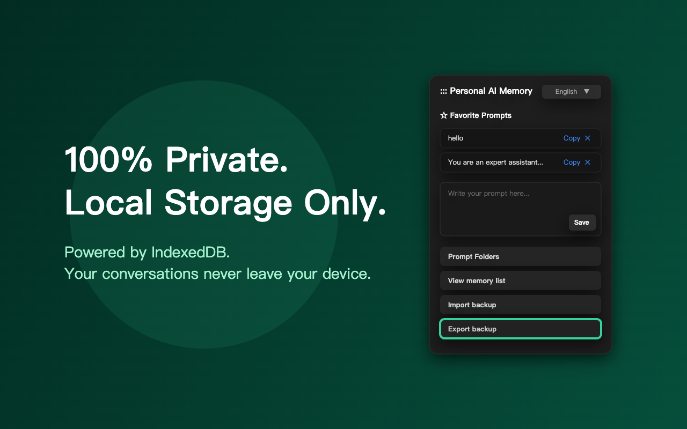Click the downward triangle on the language selector
Screen dimensions: 687x429
coord(587,91)
